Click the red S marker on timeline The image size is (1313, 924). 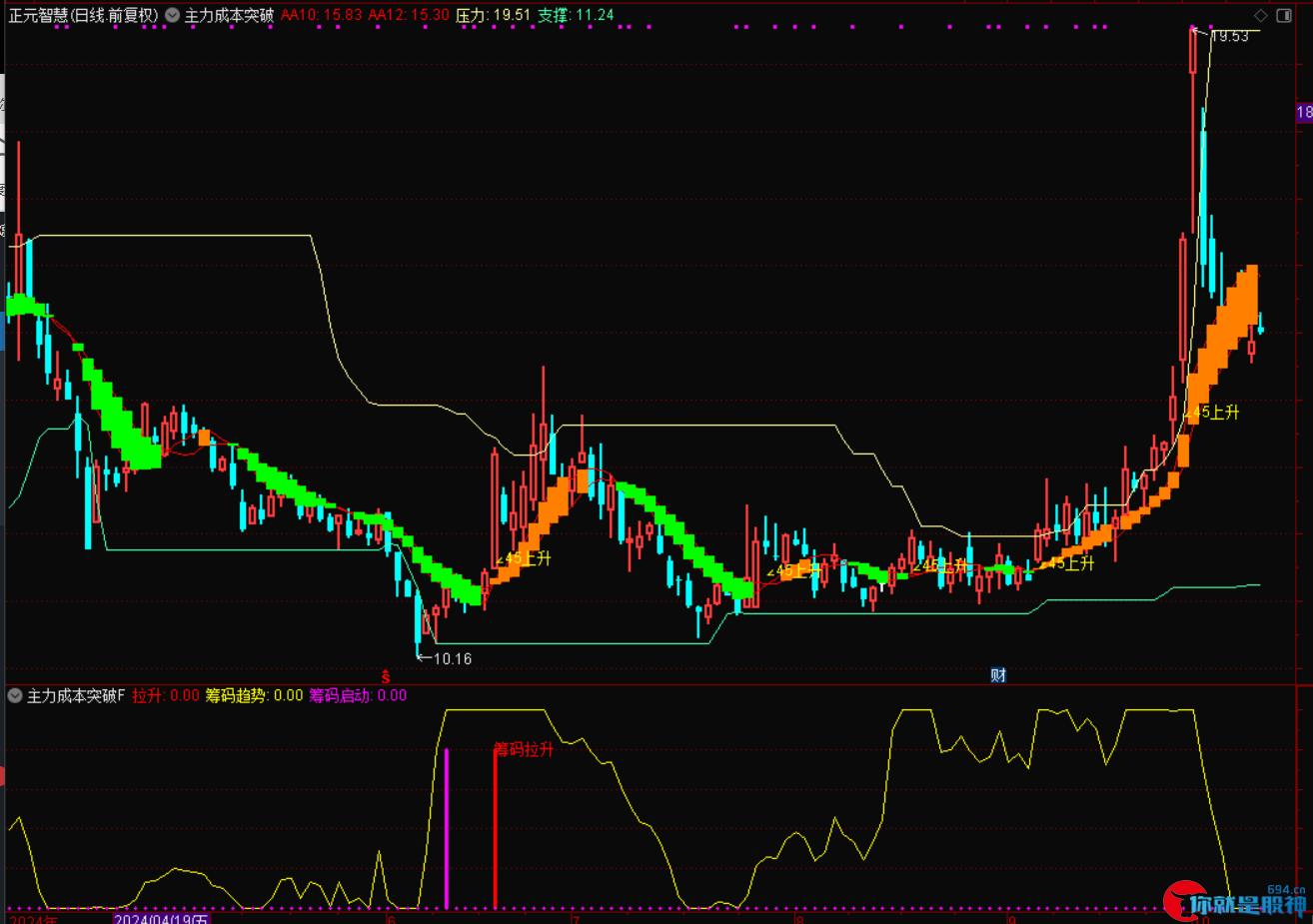click(x=386, y=676)
